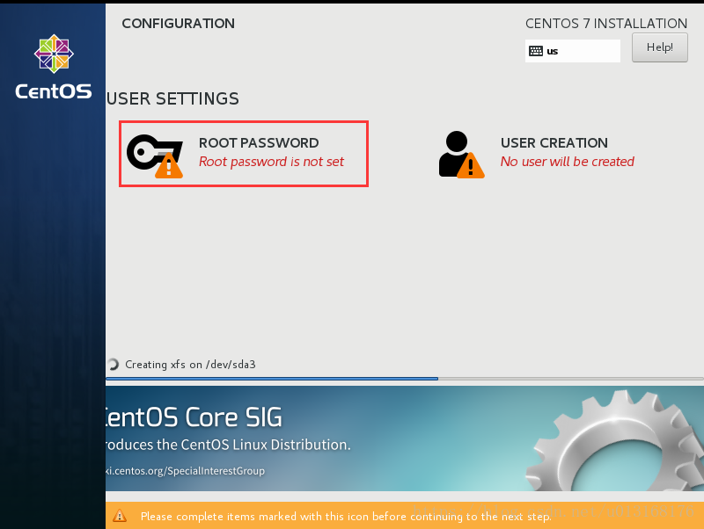Click the warning icon in the orange bar
Image resolution: width=704 pixels, height=529 pixels.
(120, 516)
